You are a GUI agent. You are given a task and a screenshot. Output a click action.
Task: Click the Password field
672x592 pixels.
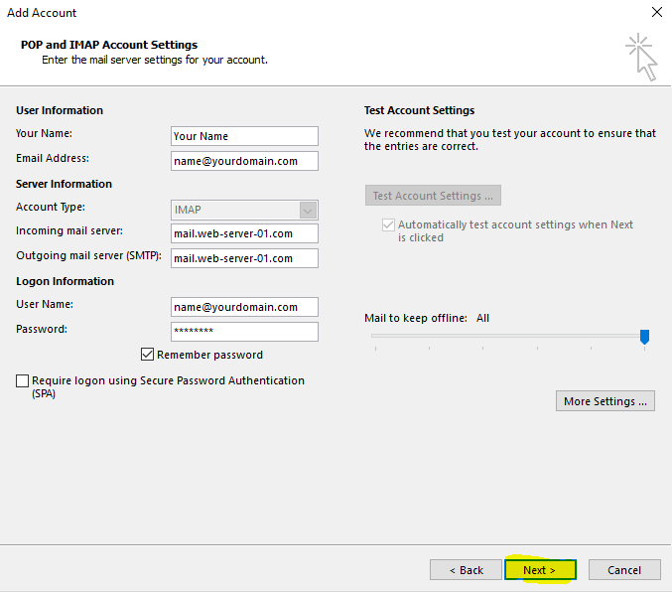click(244, 332)
